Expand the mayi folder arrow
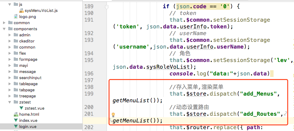This screenshot has height=131, width=294. pos(10,65)
